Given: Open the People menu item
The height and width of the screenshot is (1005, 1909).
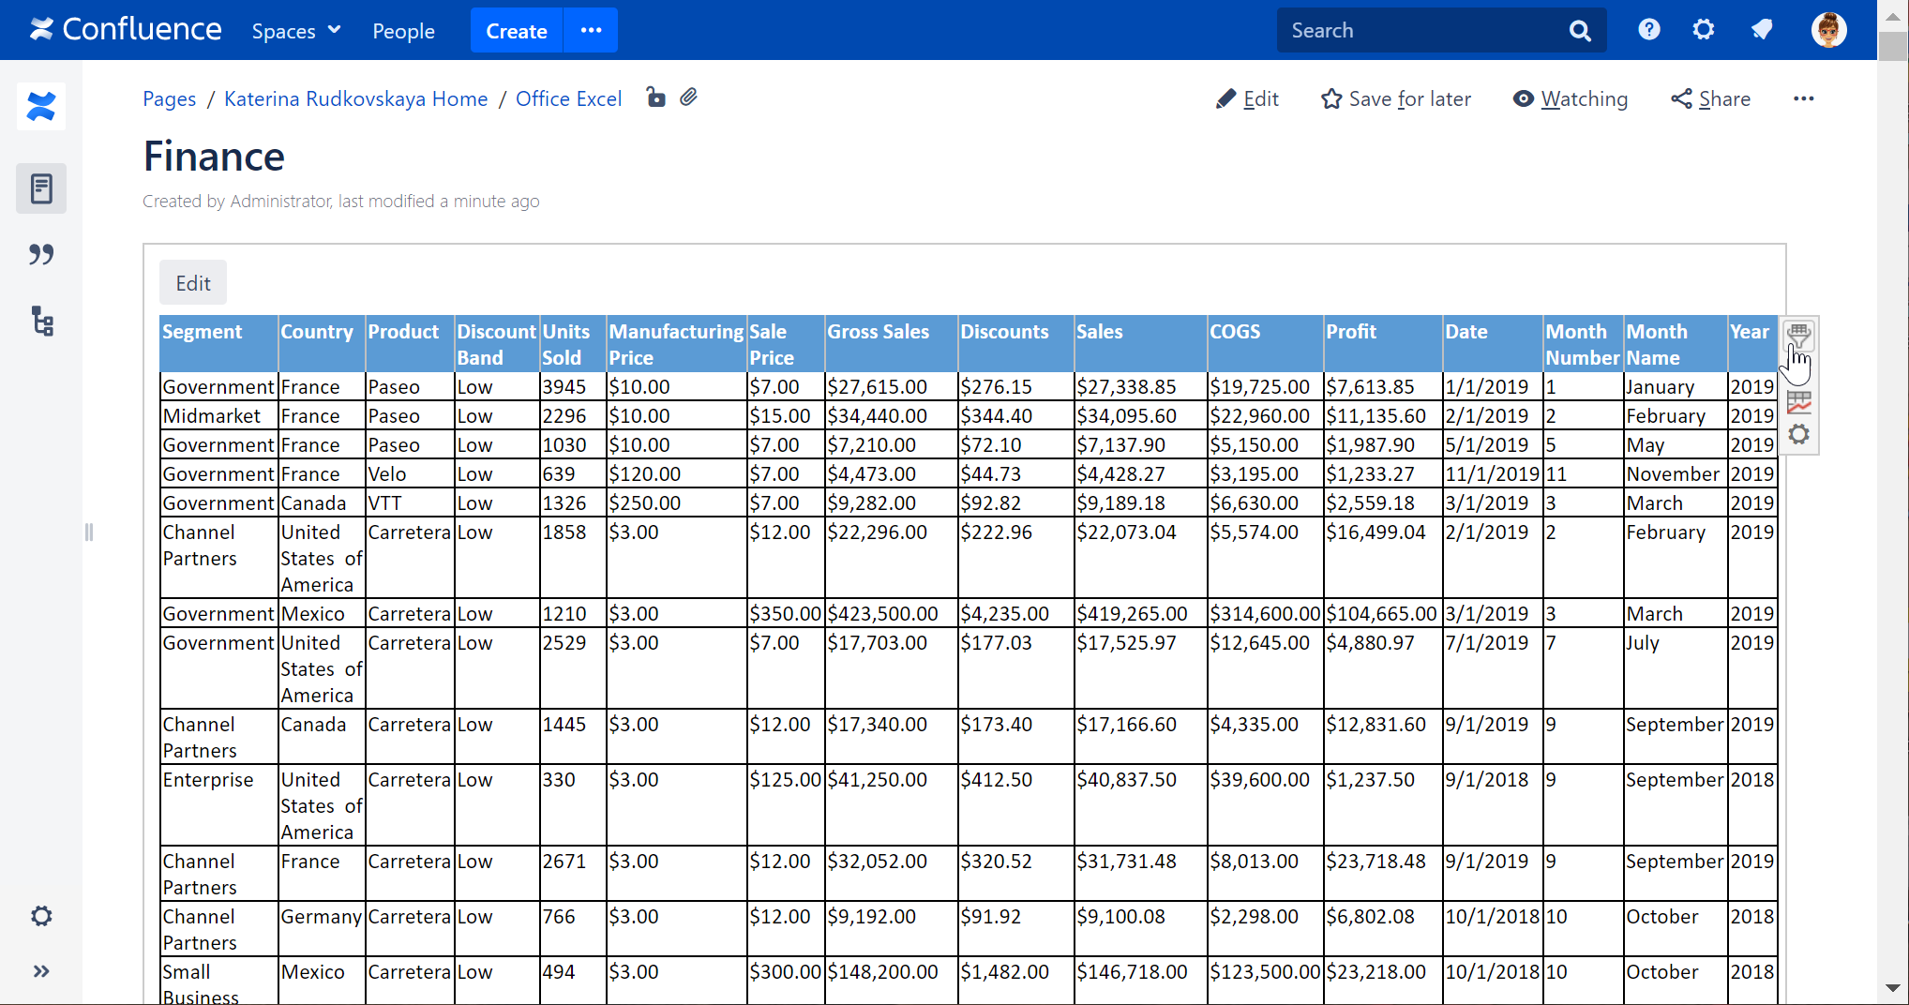Looking at the screenshot, I should pos(403,31).
